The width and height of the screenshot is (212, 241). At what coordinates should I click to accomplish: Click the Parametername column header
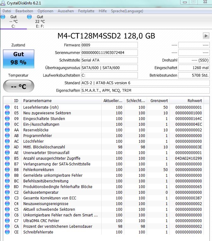61,101
